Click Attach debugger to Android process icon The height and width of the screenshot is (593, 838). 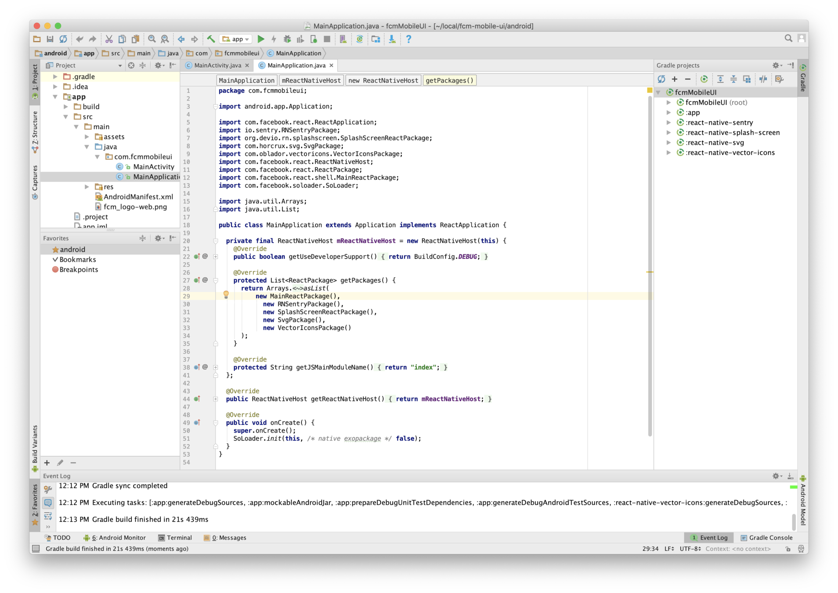click(314, 39)
